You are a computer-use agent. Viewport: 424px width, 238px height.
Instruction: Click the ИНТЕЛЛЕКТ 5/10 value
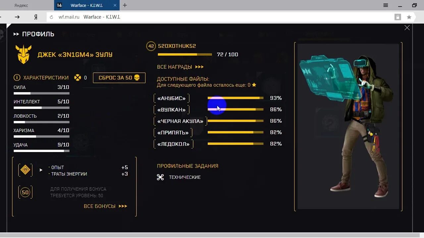coord(63,102)
